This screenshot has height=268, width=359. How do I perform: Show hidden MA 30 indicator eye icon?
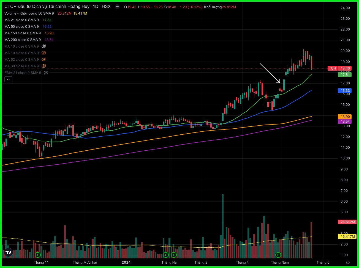click(44, 66)
